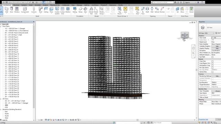Open the Properties help link

[x=203, y=120]
